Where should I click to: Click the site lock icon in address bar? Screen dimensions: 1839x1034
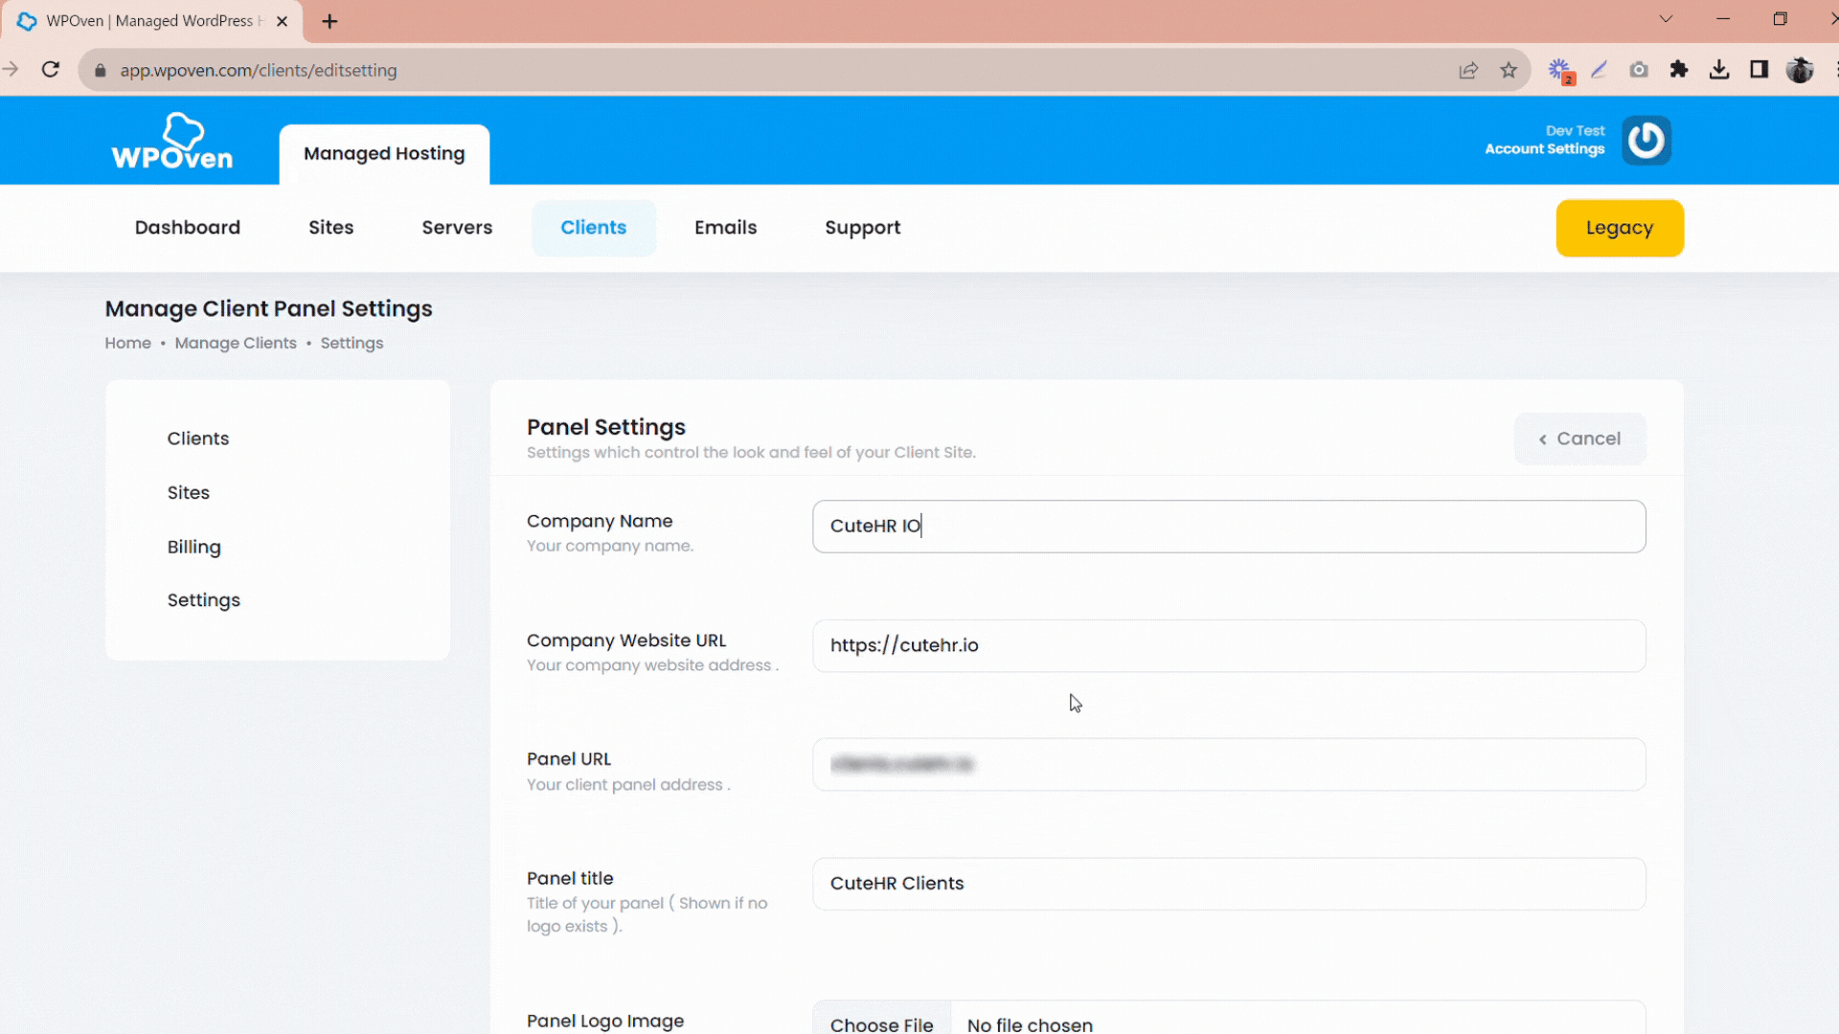[x=100, y=71]
